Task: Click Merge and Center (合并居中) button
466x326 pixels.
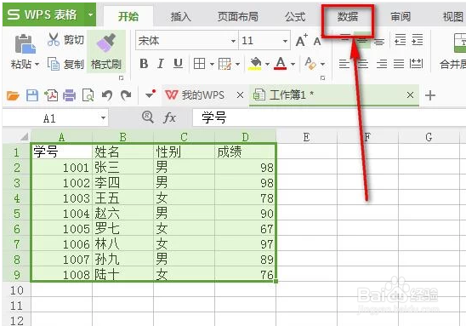Action: tap(452, 51)
